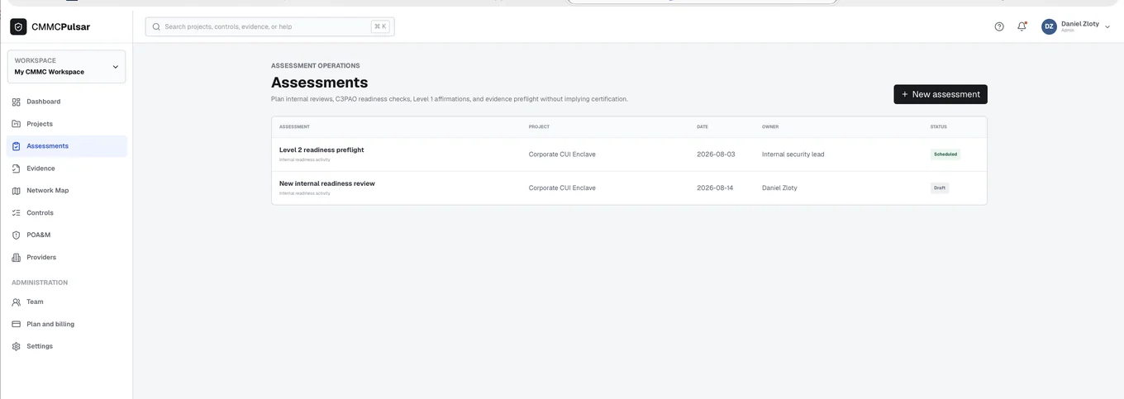
Task: Open Daniel Zloty account menu chevron
Action: pos(1107,26)
